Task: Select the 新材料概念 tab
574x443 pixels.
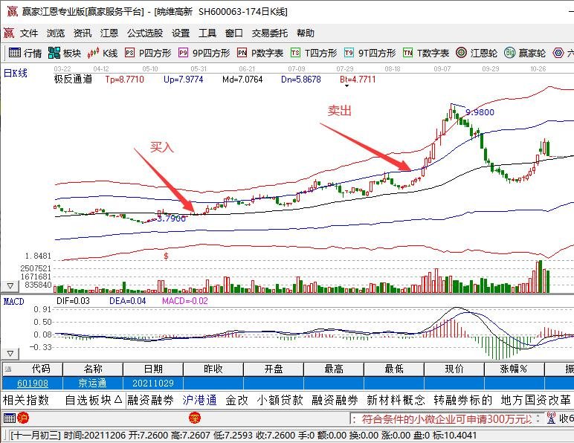Action: (x=396, y=400)
